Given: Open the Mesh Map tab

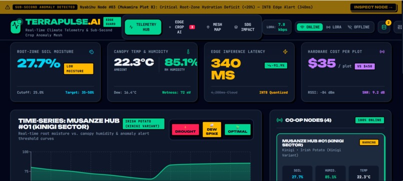Looking at the screenshot, I should [214, 27].
